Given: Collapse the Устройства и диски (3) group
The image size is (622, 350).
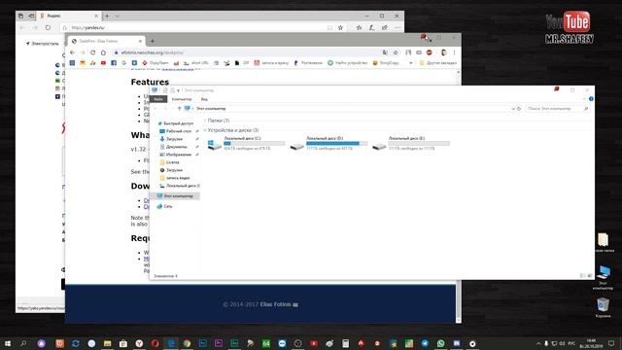Looking at the screenshot, I should [x=205, y=130].
